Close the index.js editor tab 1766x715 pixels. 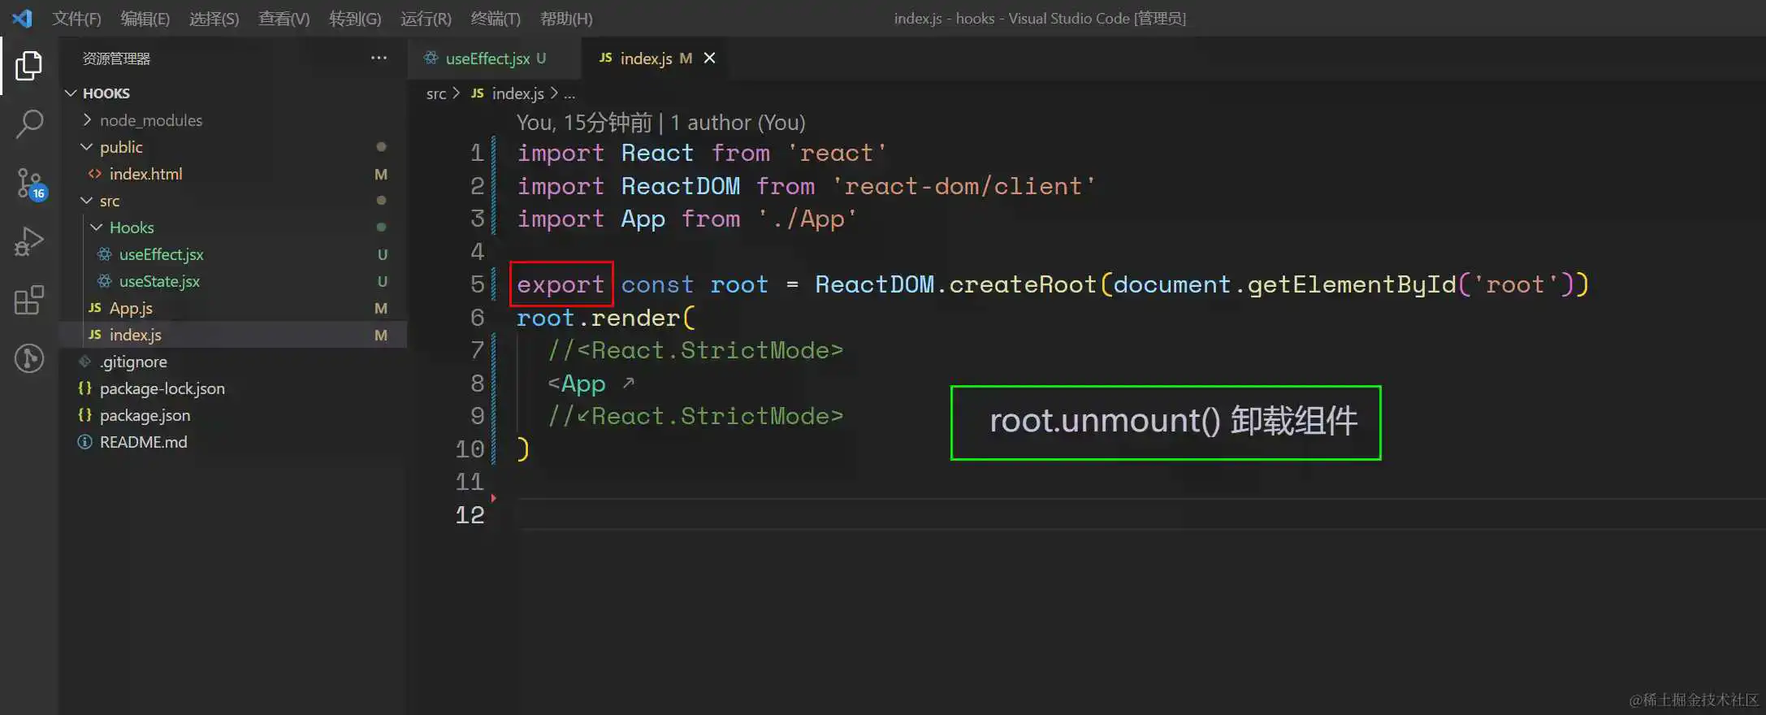[x=709, y=58]
